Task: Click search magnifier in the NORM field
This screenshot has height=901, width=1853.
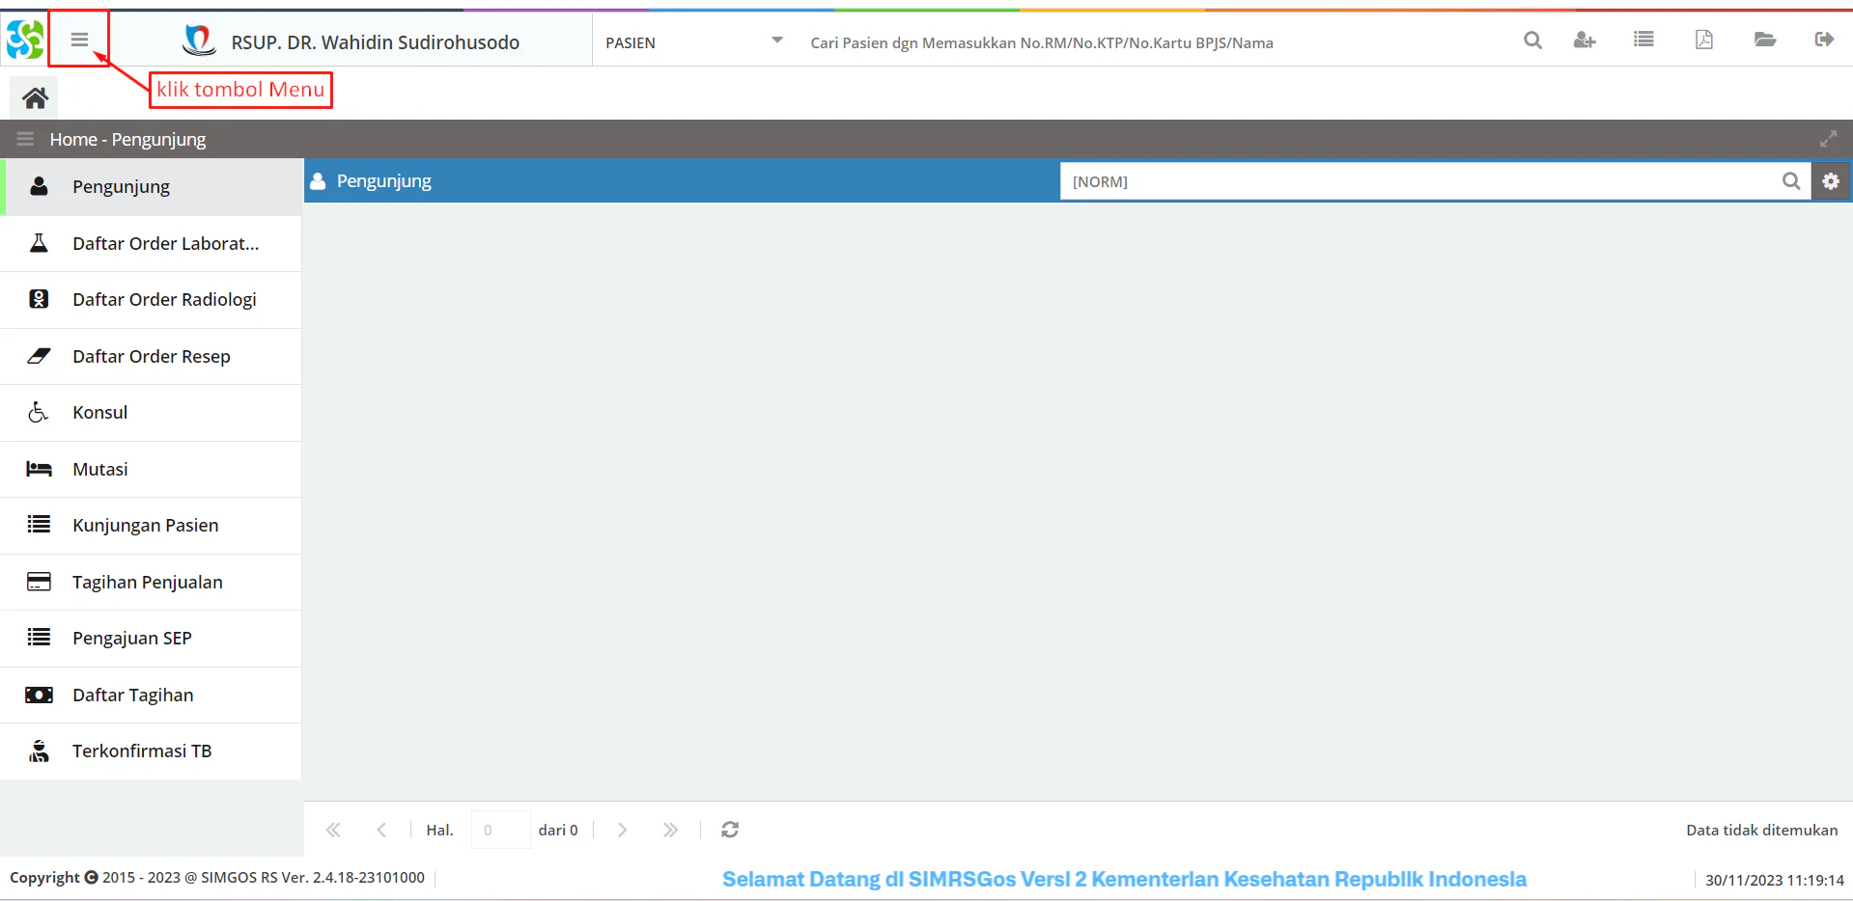Action: click(x=1790, y=181)
